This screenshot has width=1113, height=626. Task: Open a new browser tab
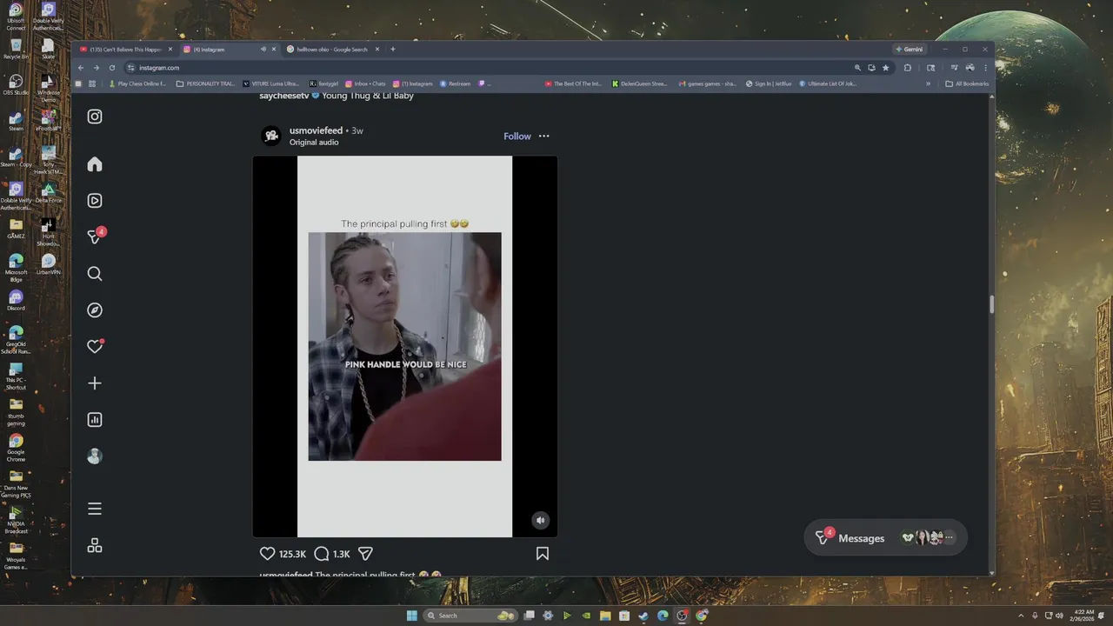pyautogui.click(x=393, y=50)
